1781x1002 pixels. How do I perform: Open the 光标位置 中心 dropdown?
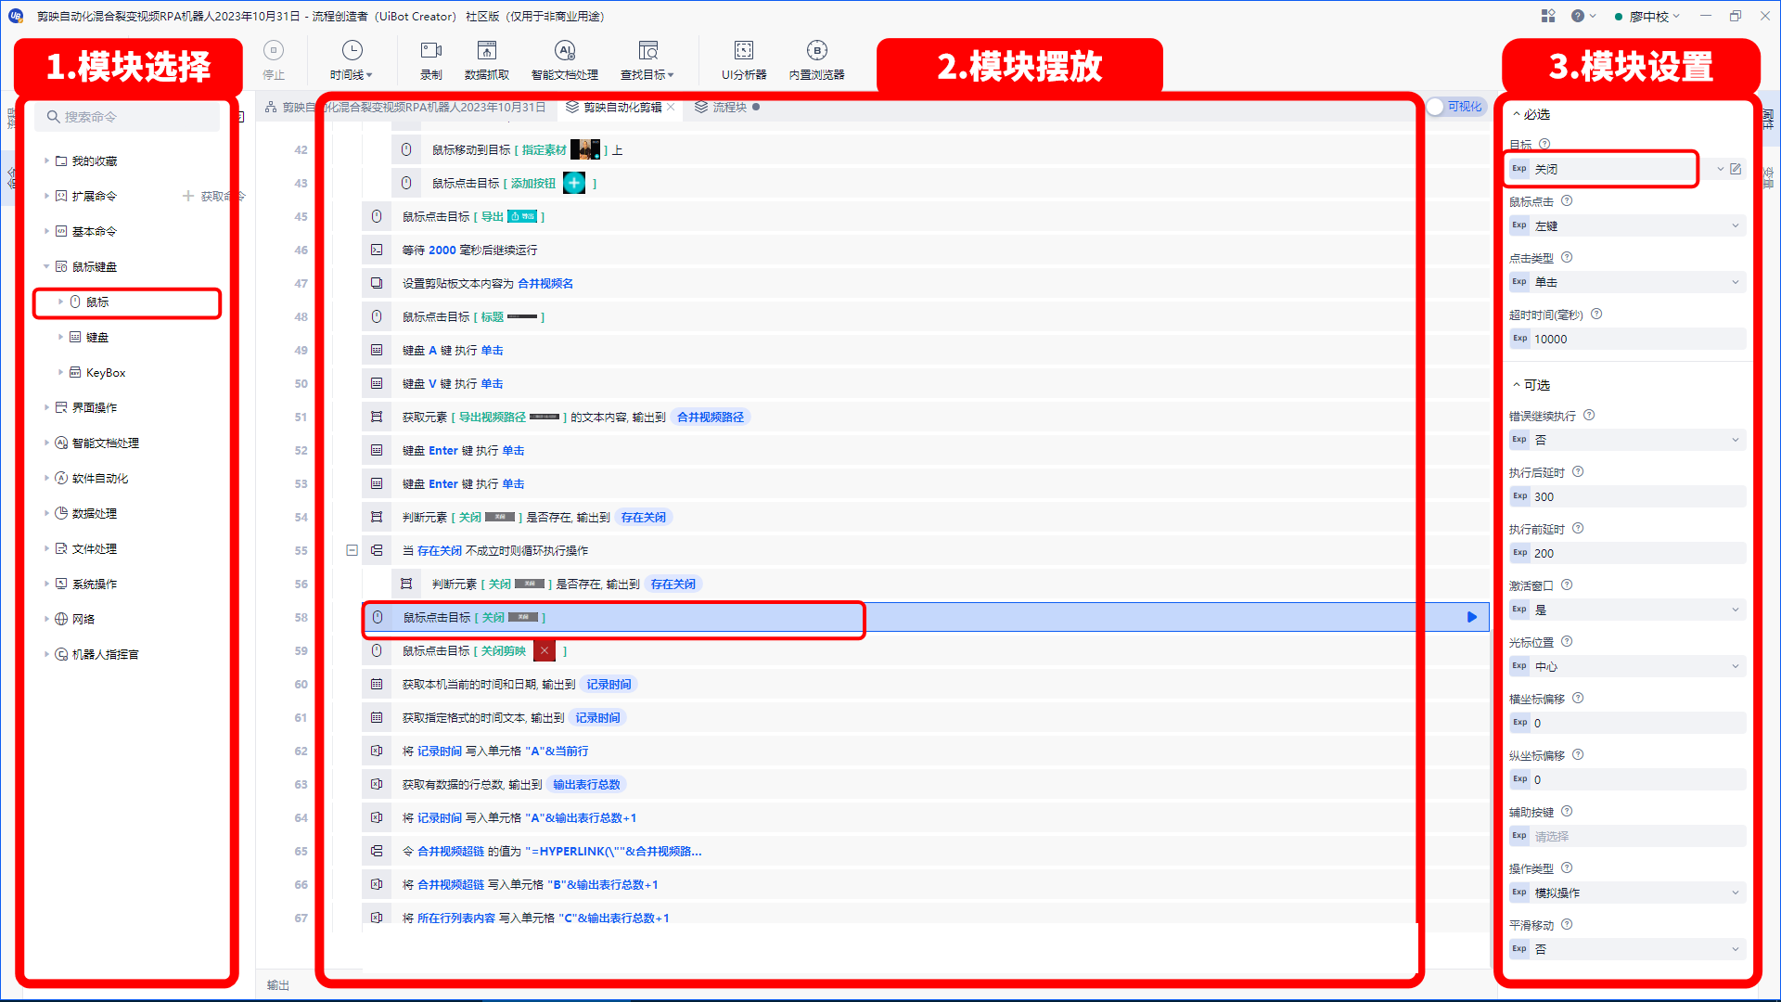pos(1628,666)
